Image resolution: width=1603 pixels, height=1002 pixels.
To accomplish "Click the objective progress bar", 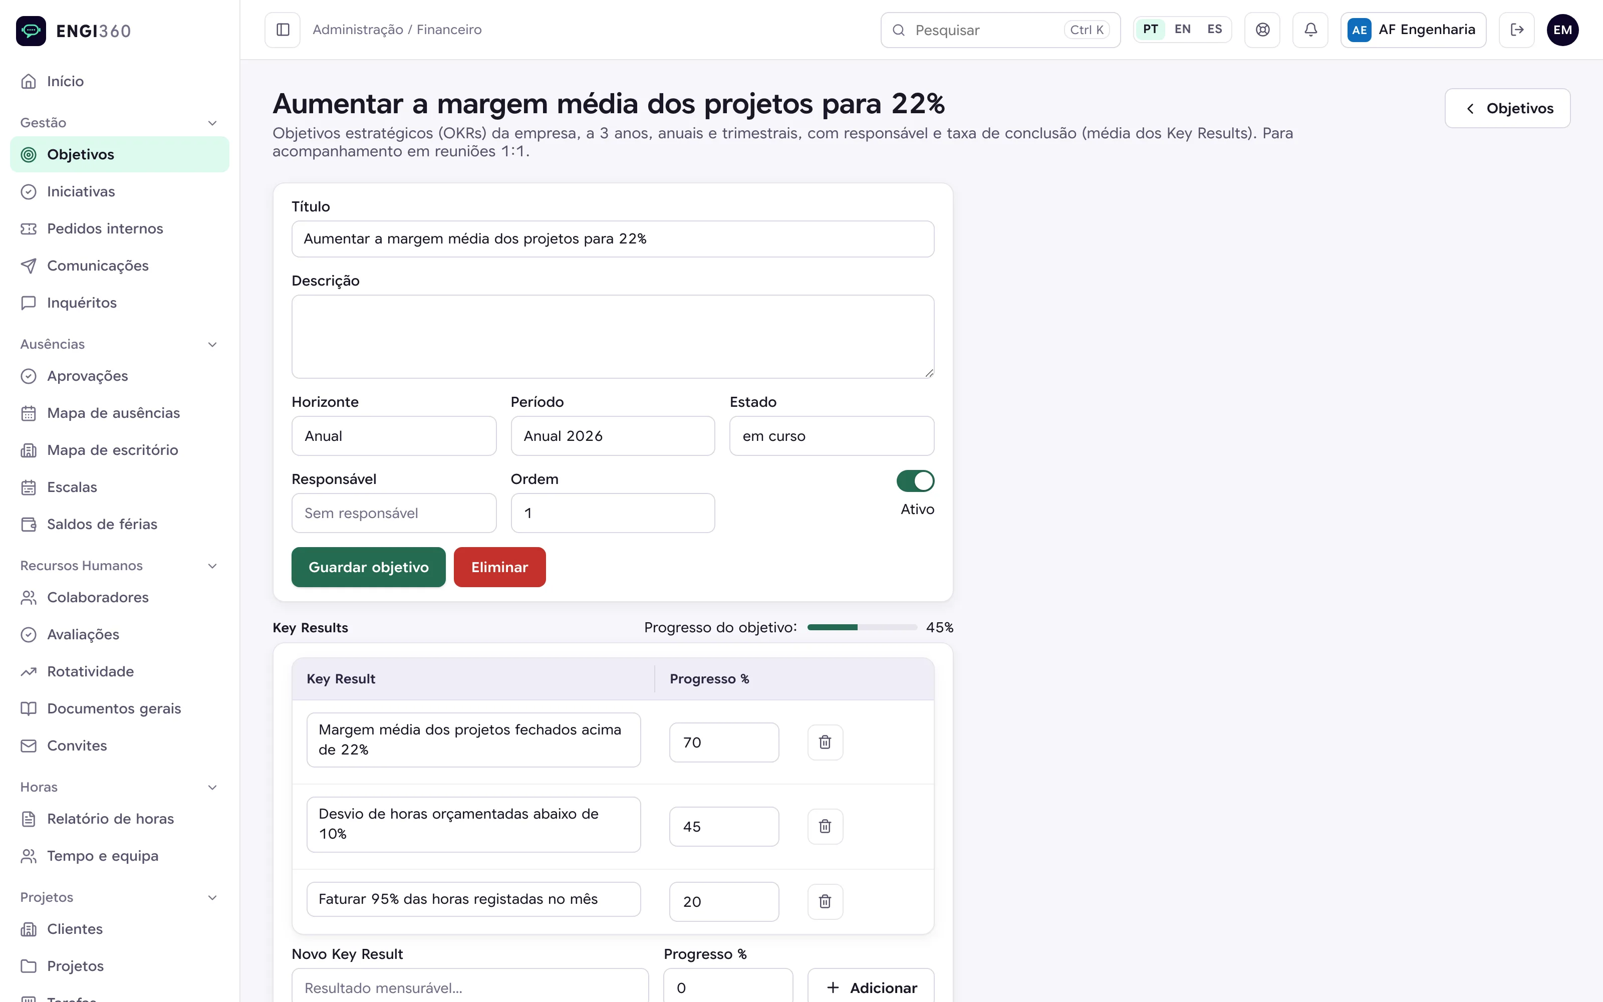I will tap(862, 627).
